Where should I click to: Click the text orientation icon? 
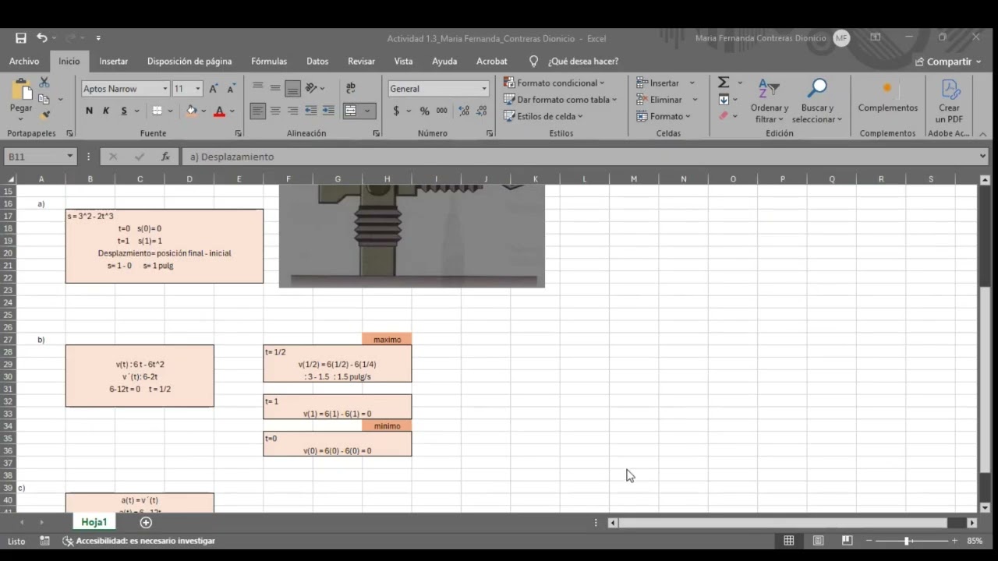pos(311,88)
